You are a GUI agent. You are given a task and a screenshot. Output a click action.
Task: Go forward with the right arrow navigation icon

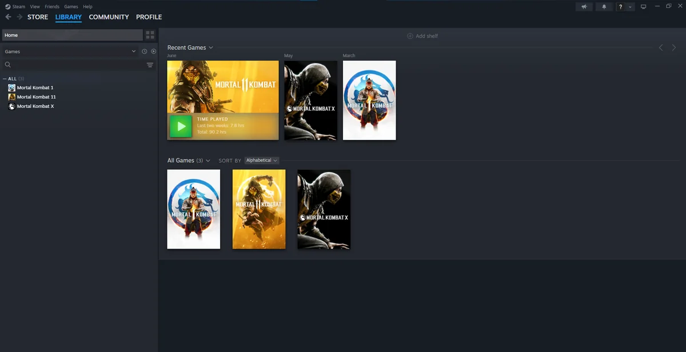[x=19, y=17]
